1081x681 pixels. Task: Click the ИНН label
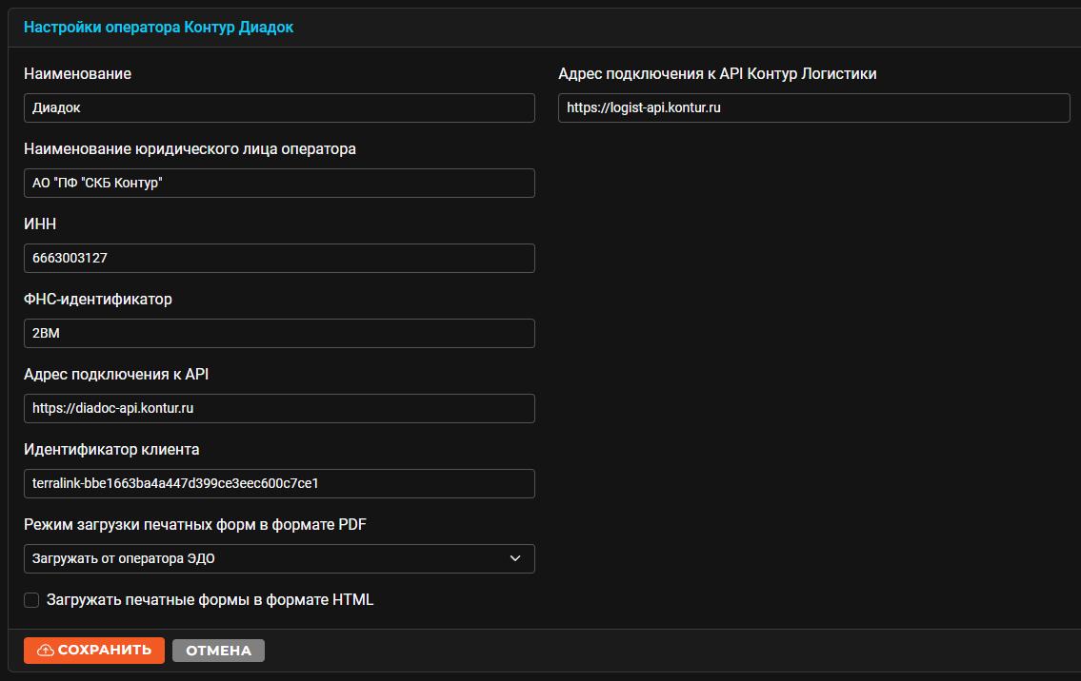40,224
